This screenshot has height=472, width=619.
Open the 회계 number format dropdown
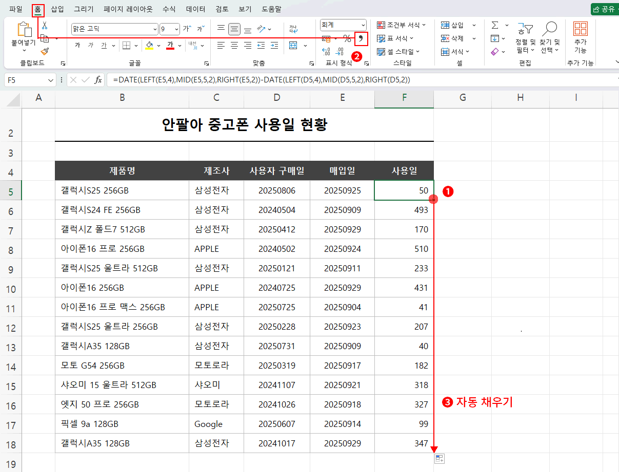(363, 25)
